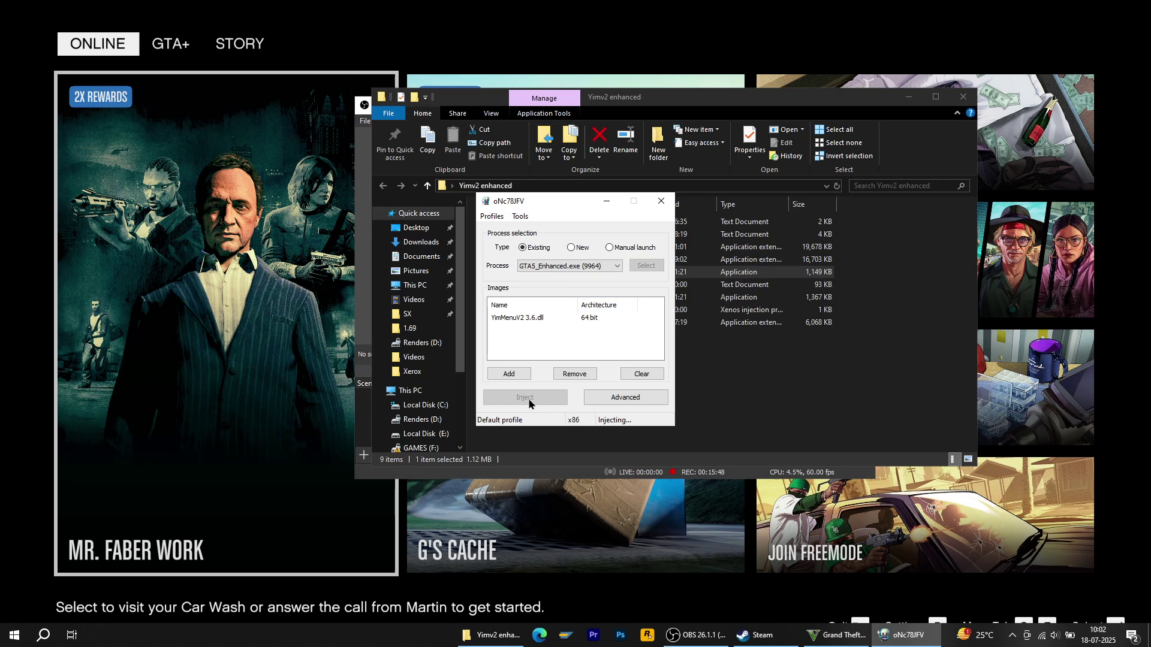Click the New folder icon
The width and height of the screenshot is (1151, 647).
(x=658, y=135)
